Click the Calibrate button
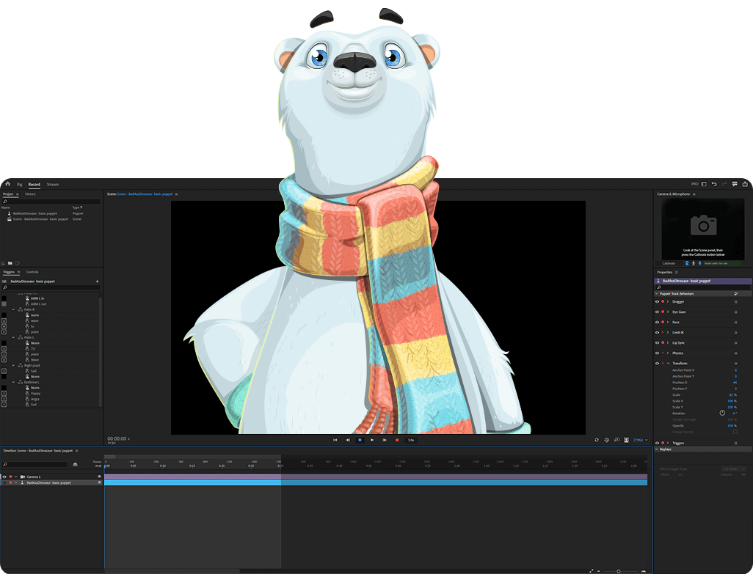Image resolution: width=753 pixels, height=574 pixels. (x=669, y=263)
